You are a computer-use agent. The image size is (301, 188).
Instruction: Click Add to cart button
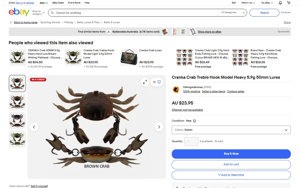coord(231,165)
